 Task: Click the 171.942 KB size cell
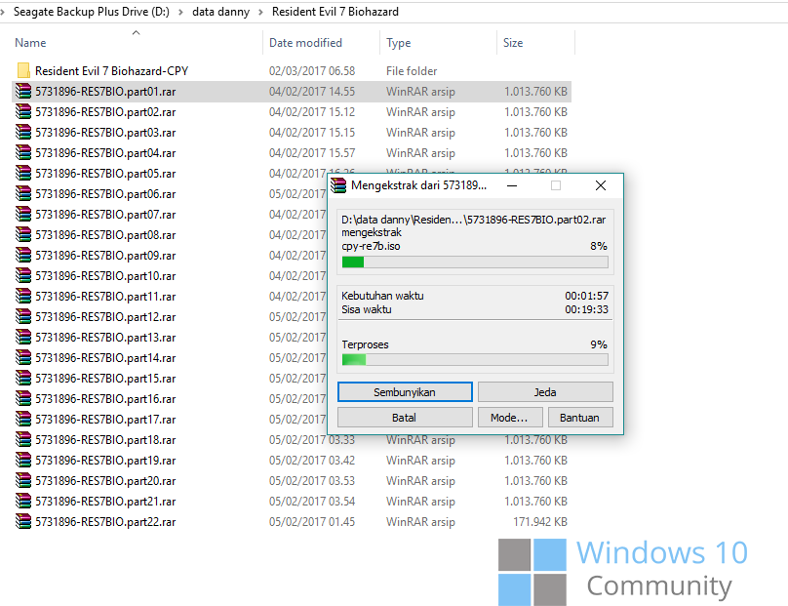coord(540,522)
